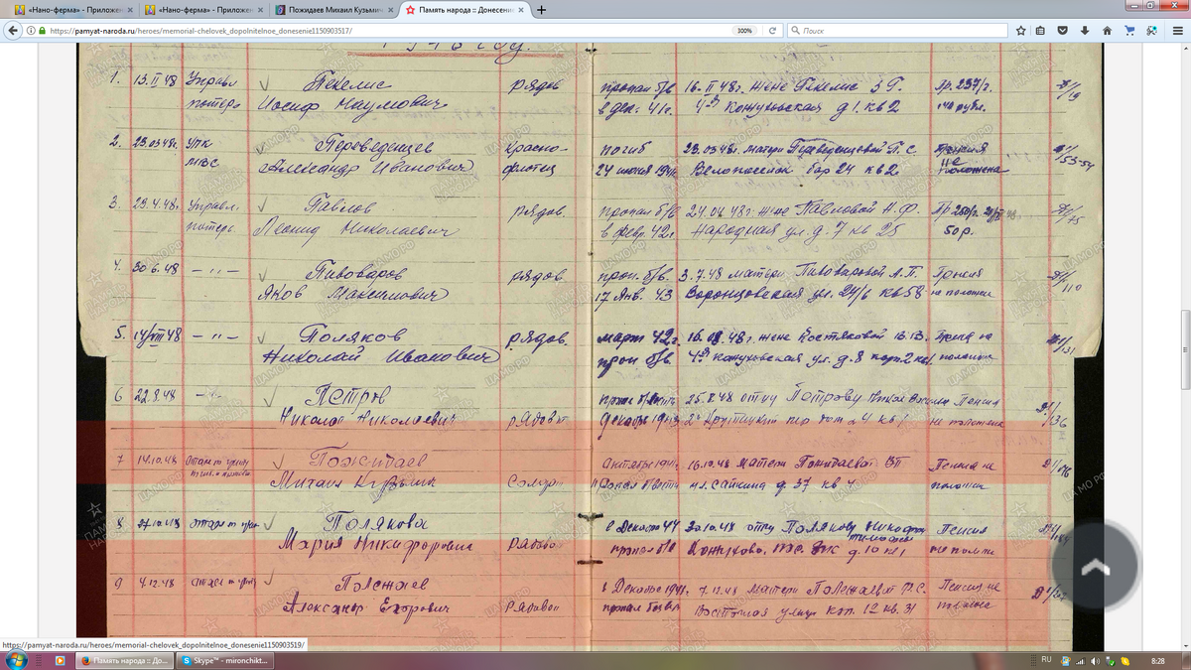Open a new browser tab
The width and height of the screenshot is (1191, 670).
pos(541,10)
